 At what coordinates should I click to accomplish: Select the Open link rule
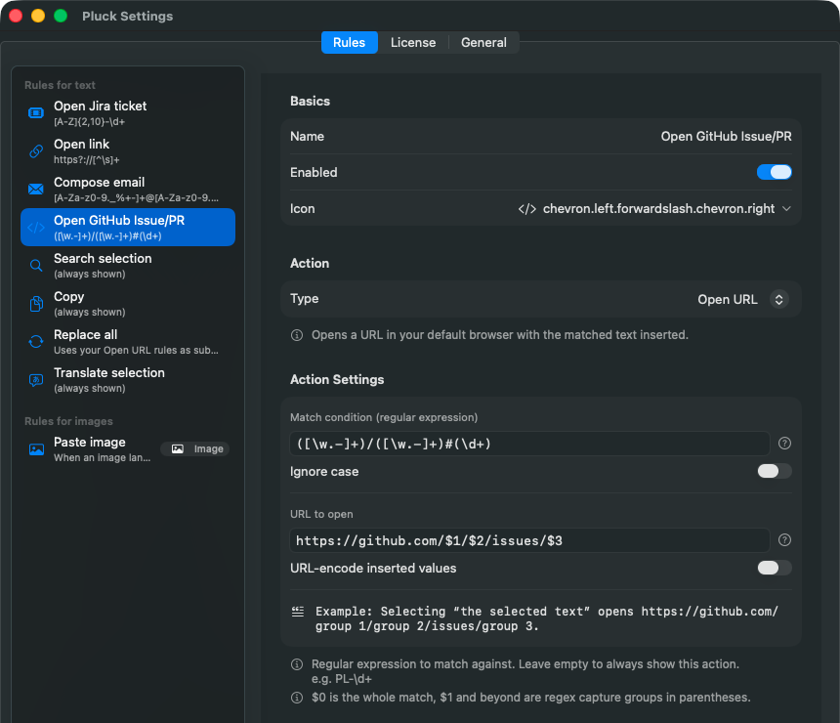(x=128, y=151)
